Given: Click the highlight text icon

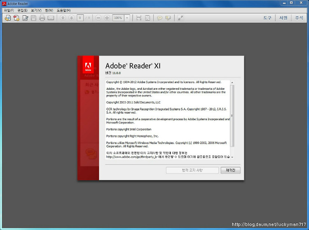Looking at the screenshot, I should point(168,18).
